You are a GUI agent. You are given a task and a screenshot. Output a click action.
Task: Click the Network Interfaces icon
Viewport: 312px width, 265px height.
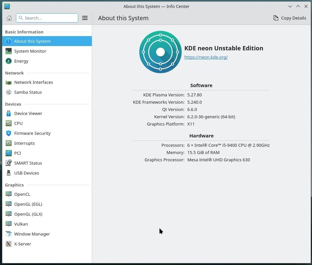click(x=9, y=82)
